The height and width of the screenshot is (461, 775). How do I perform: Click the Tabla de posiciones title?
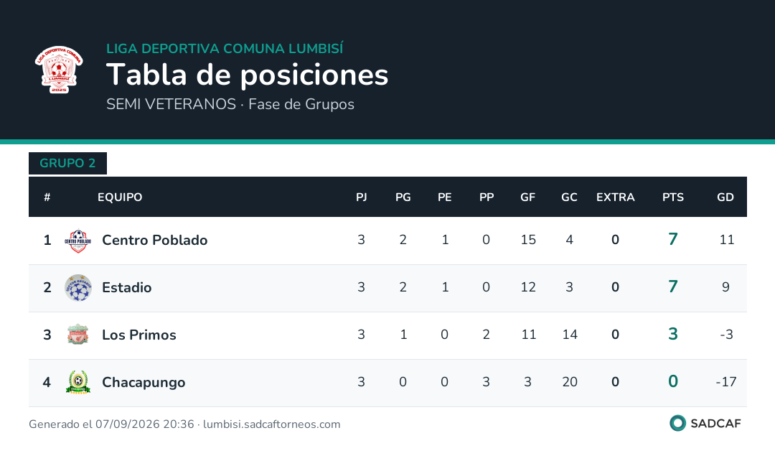tap(247, 75)
